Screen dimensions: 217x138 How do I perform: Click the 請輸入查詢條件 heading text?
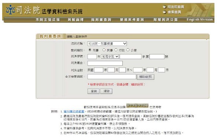[77, 37]
